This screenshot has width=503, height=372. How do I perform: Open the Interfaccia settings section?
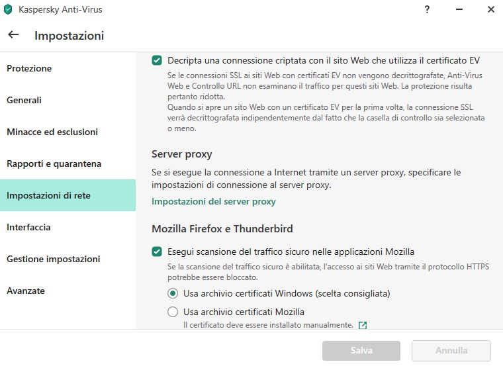(68, 227)
